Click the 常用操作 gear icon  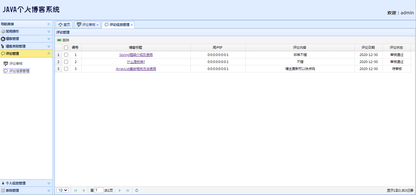point(3,31)
